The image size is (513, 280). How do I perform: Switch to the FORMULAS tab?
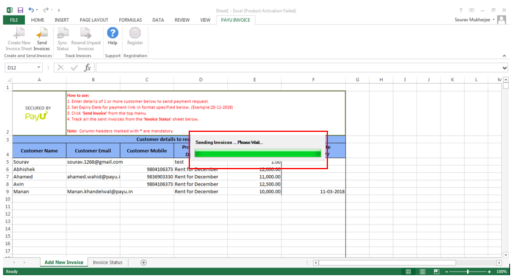130,20
